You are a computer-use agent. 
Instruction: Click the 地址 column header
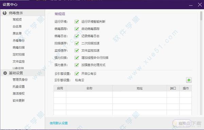(x=140, y=88)
